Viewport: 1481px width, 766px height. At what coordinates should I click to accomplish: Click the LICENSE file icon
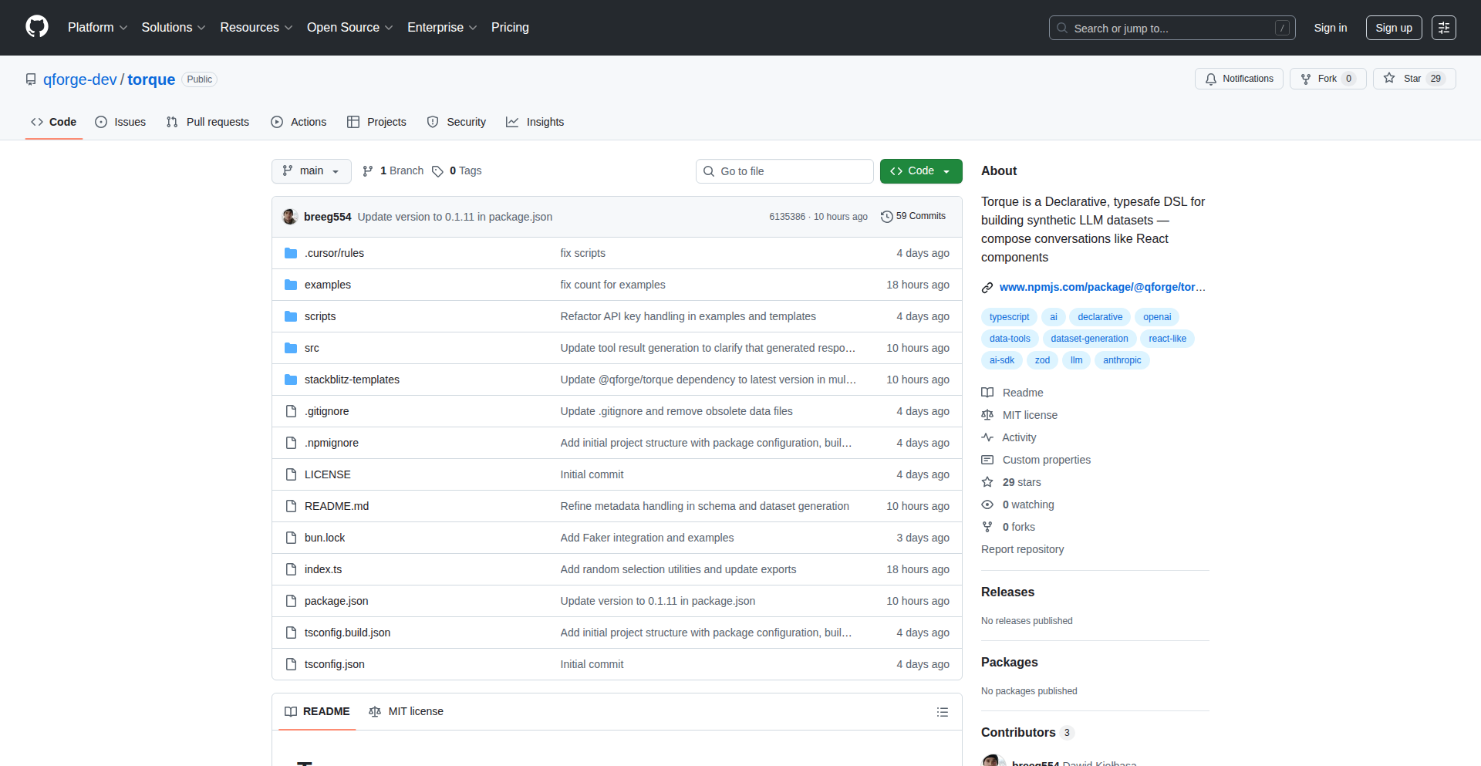point(291,474)
